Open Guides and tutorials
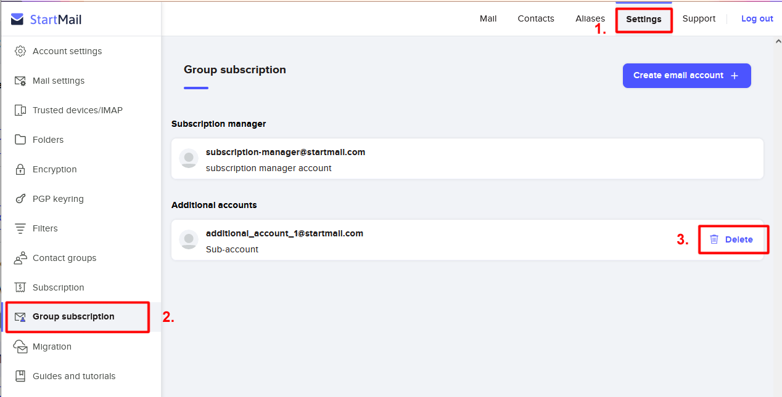Image resolution: width=782 pixels, height=397 pixels. pyautogui.click(x=81, y=376)
